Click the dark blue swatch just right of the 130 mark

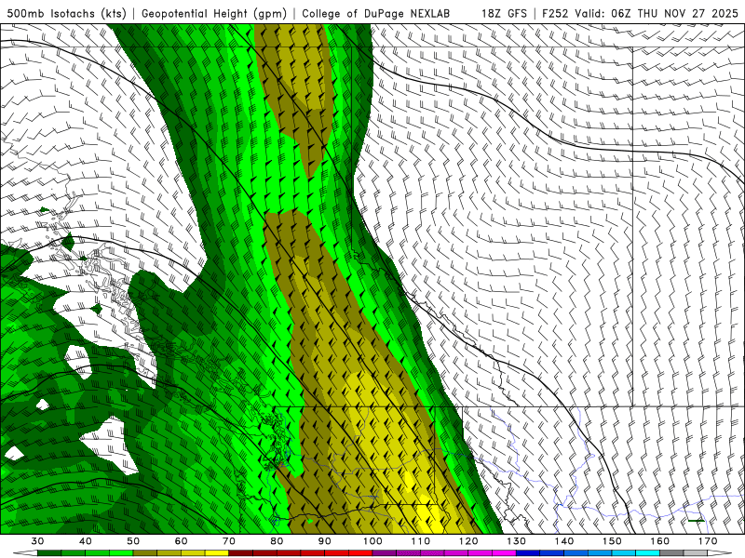pos(528,553)
